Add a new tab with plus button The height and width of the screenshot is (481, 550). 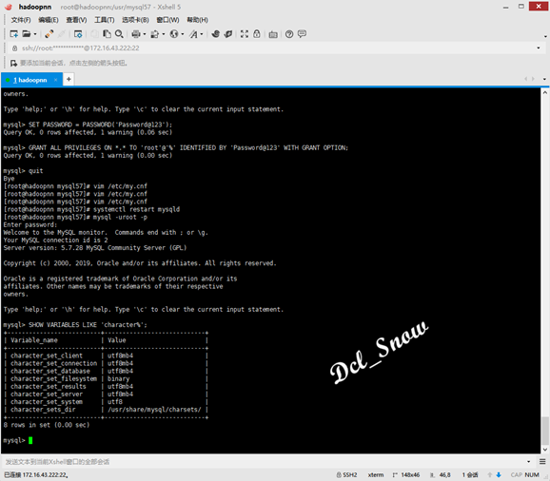tap(69, 80)
